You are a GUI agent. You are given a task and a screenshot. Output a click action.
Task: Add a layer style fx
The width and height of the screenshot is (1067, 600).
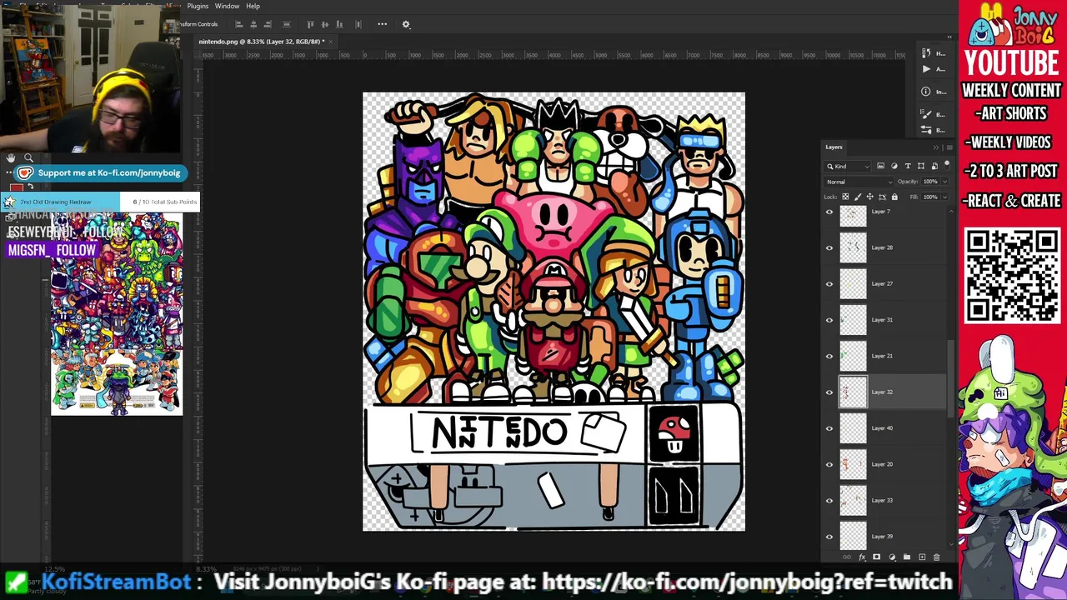pyautogui.click(x=862, y=557)
